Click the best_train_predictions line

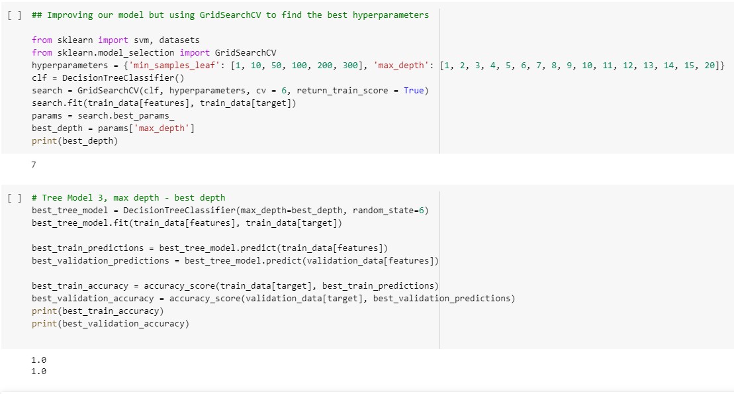[209, 248]
